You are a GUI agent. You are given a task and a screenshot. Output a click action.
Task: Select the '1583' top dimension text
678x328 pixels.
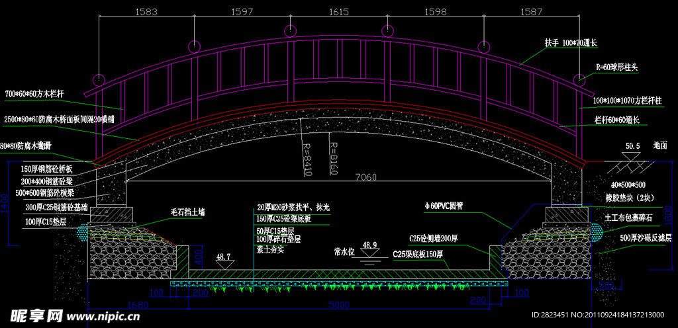click(x=146, y=12)
